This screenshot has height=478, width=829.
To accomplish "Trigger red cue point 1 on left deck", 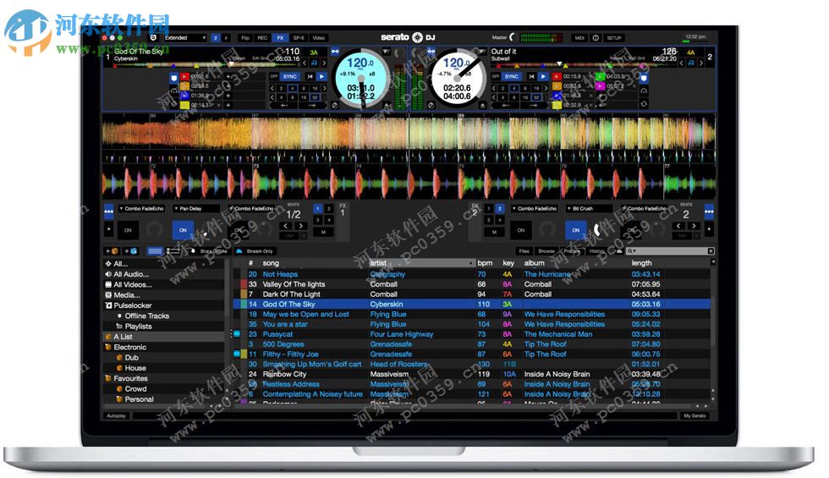I will tap(184, 77).
